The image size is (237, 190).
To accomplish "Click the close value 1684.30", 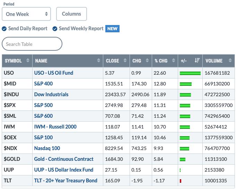I will click(x=114, y=159).
